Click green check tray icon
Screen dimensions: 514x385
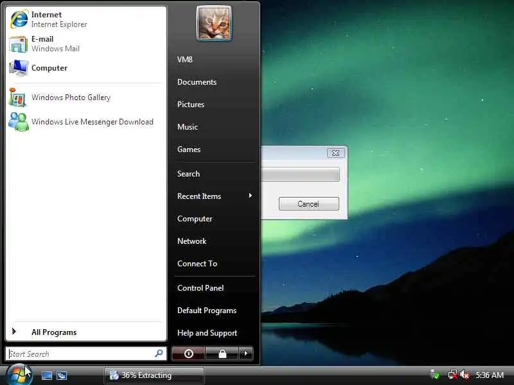(436, 375)
